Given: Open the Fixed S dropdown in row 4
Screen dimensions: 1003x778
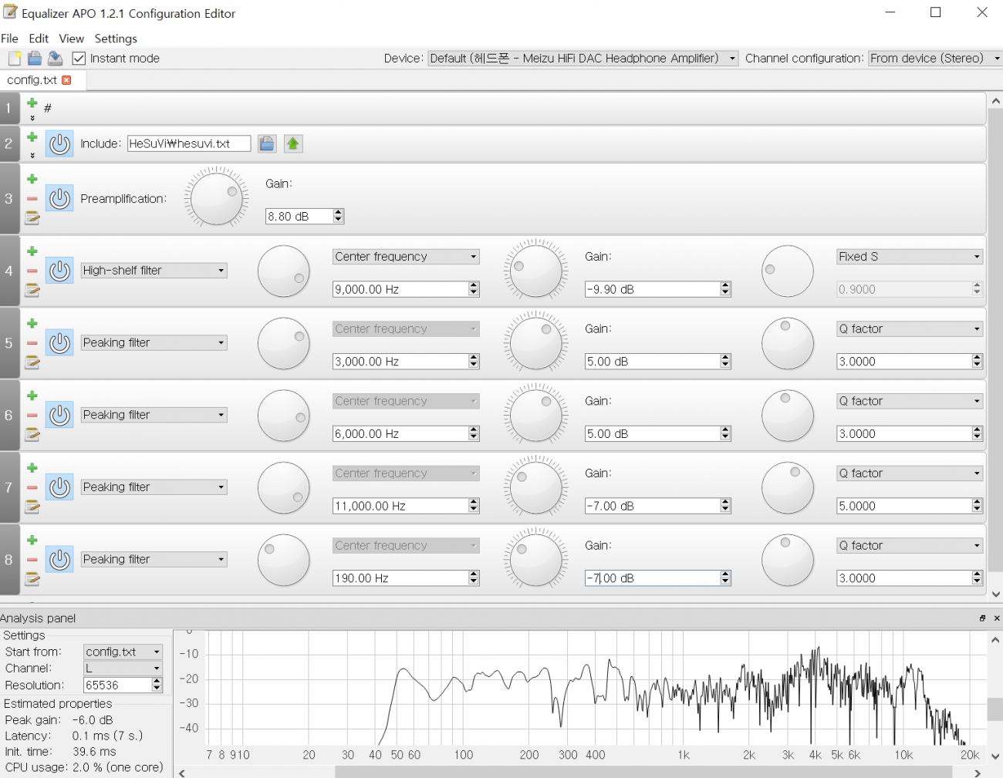Looking at the screenshot, I should [x=910, y=257].
